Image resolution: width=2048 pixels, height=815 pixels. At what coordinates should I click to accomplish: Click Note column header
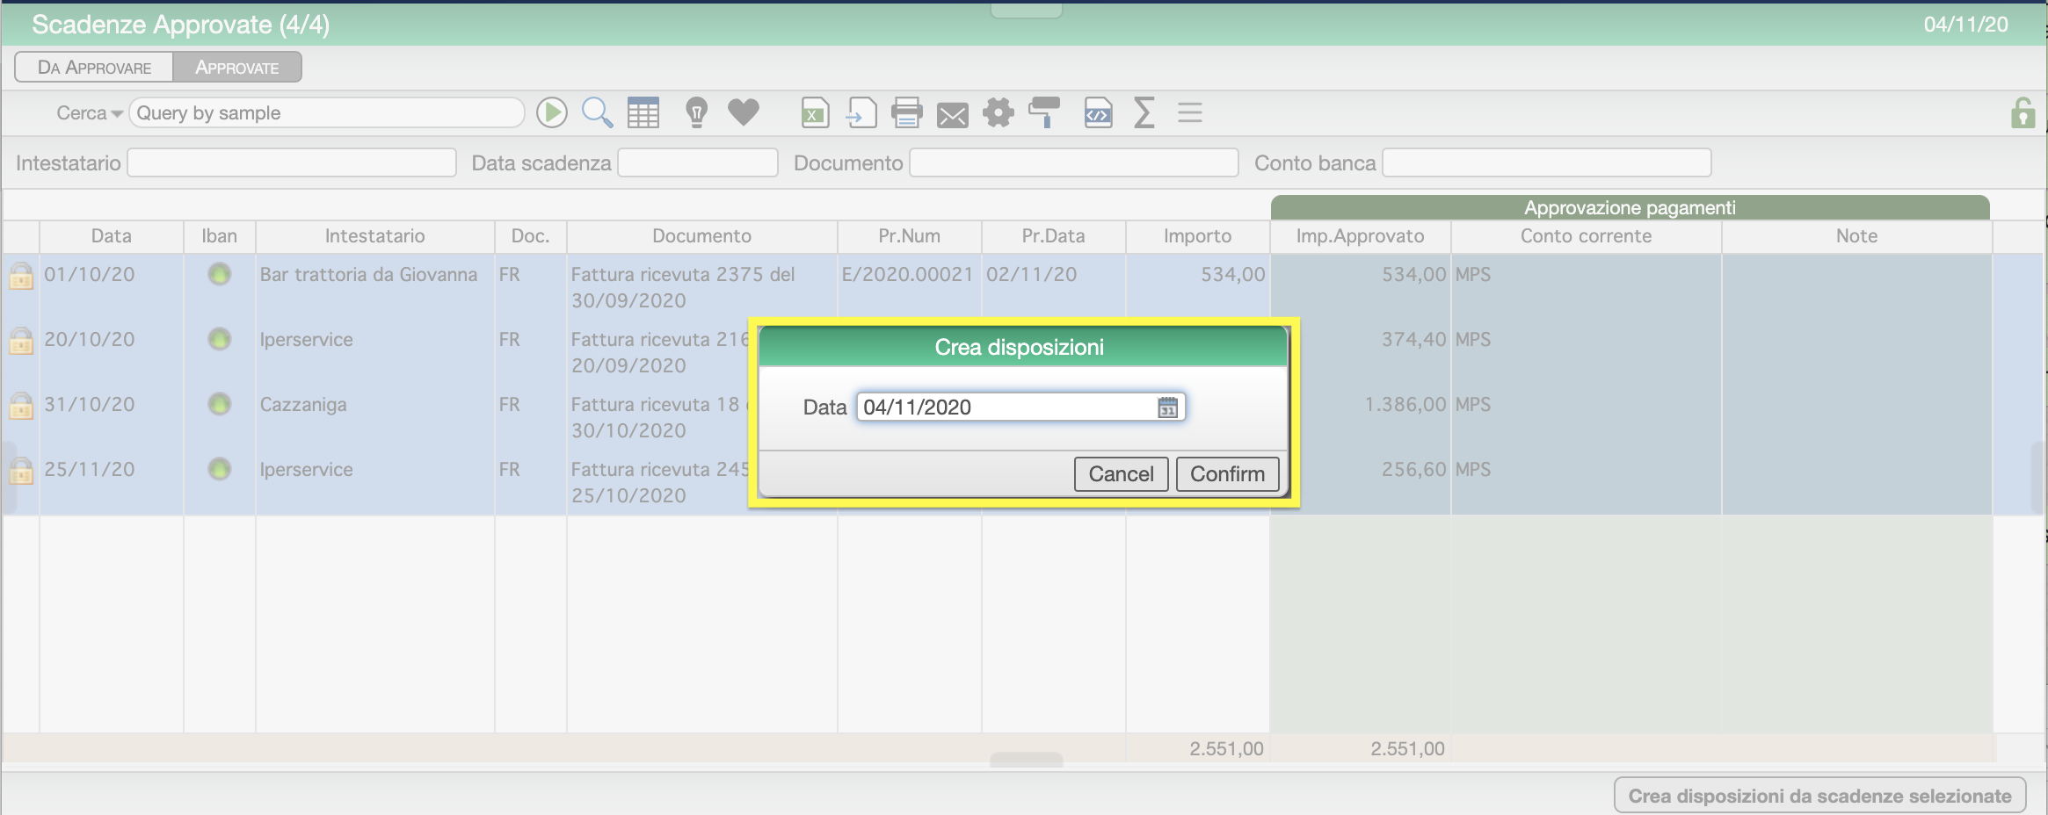(1857, 236)
